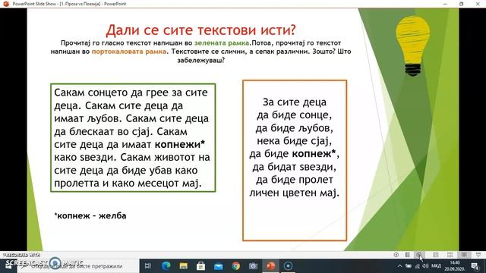The width and height of the screenshot is (486, 273).
Task: Click the line 'нека биде сјај,'
Action: tap(295, 141)
